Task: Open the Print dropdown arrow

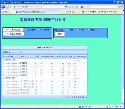Action: coord(86,12)
